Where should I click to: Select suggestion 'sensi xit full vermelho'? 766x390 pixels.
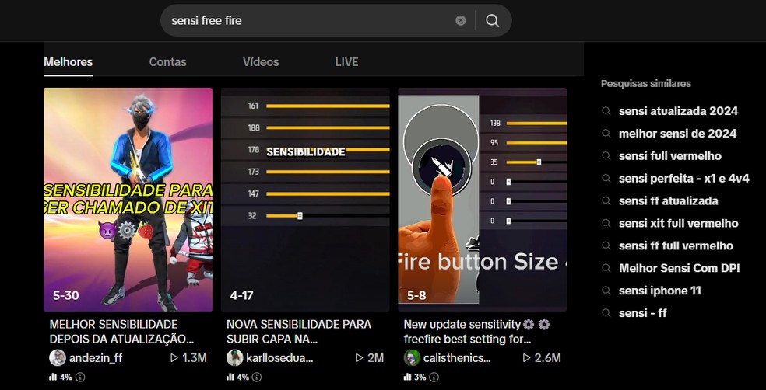click(x=679, y=223)
